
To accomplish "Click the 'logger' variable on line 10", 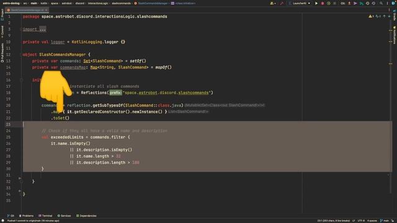I will pos(58,42).
